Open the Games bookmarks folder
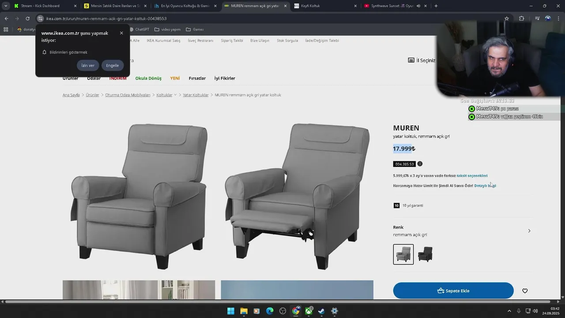The image size is (565, 318). pyautogui.click(x=195, y=30)
